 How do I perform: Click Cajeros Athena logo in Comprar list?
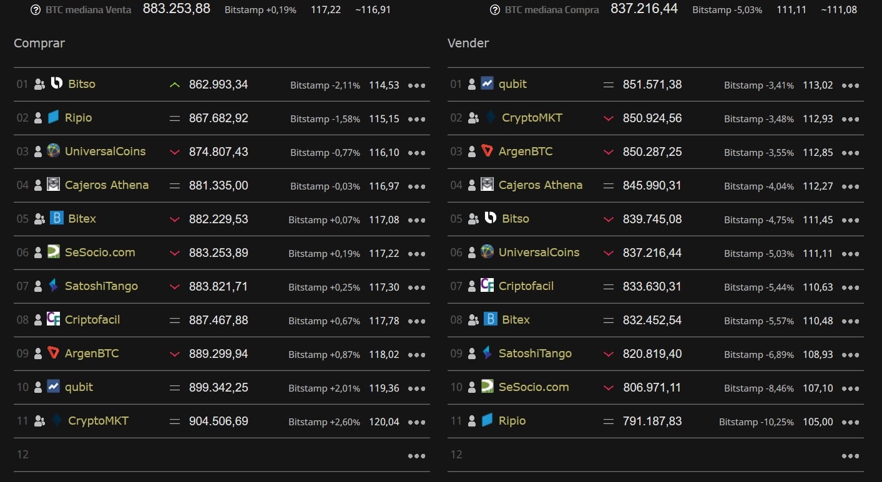pos(53,184)
